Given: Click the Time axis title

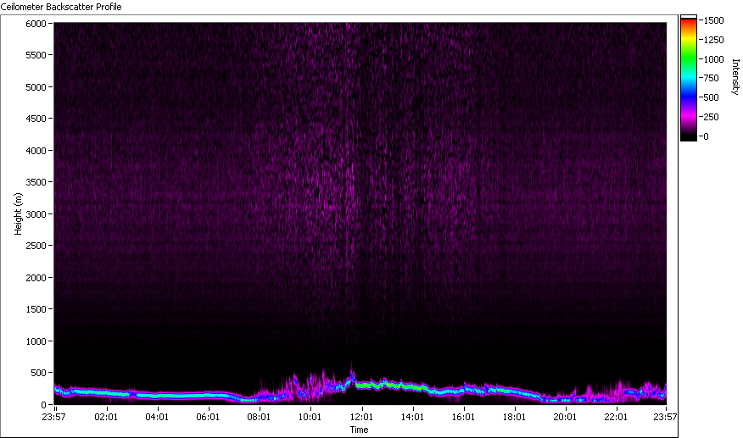Looking at the screenshot, I should pos(359,430).
